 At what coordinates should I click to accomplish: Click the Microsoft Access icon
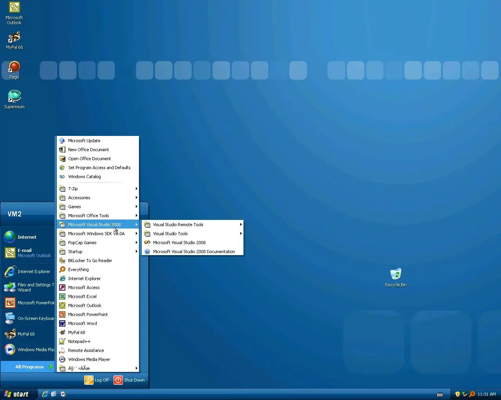[62, 287]
